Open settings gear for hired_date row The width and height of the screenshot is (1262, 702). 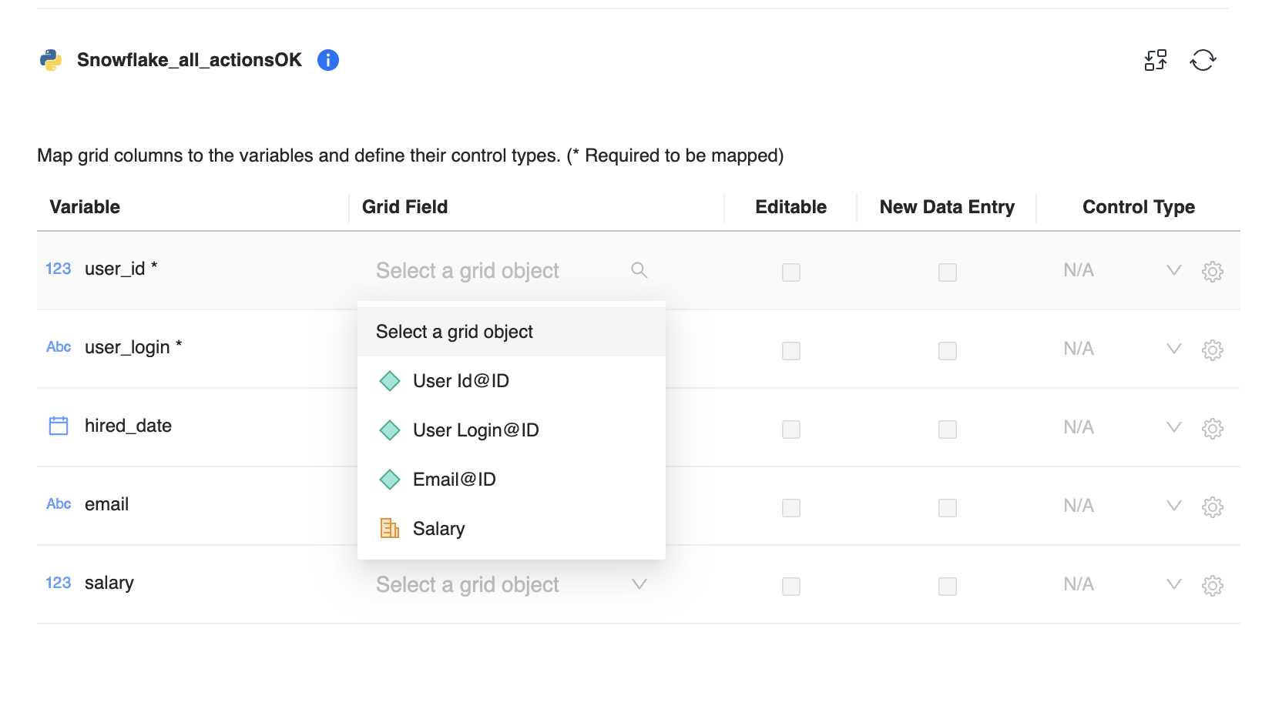[1213, 429]
